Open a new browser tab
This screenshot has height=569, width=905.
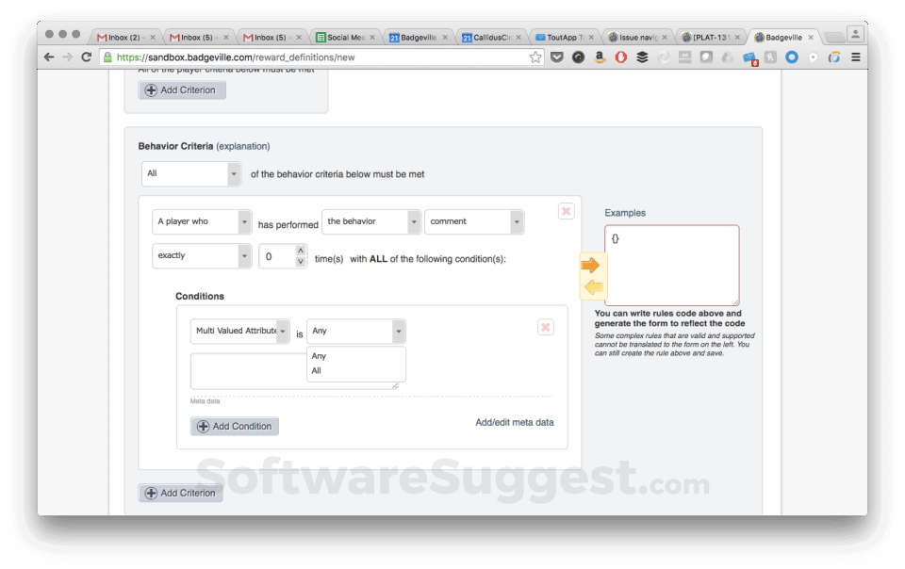click(834, 38)
